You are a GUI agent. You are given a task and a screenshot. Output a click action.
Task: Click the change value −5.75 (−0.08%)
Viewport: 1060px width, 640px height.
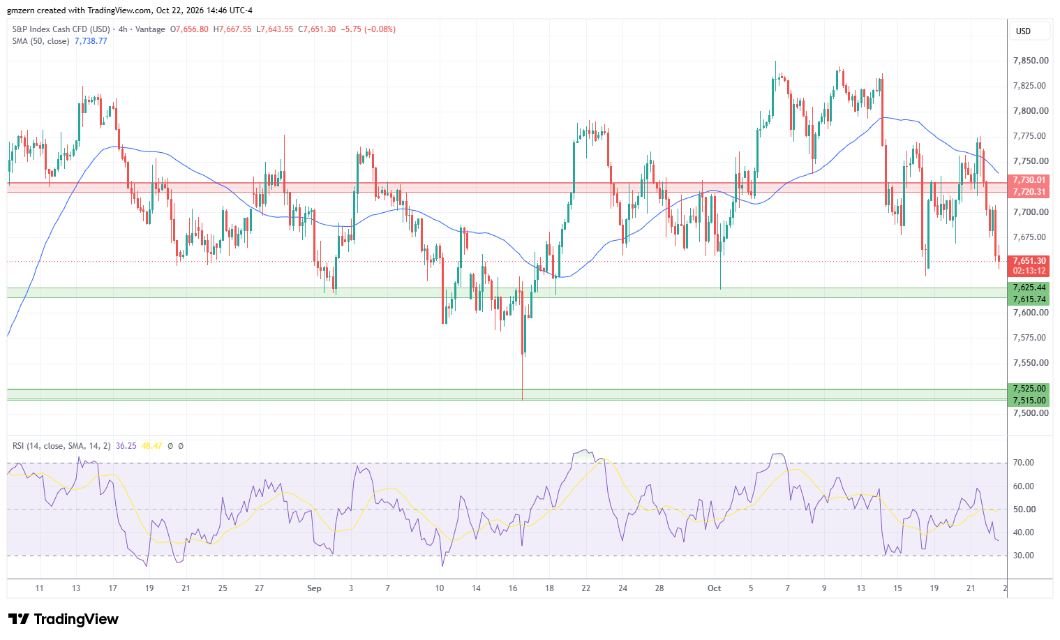point(368,29)
